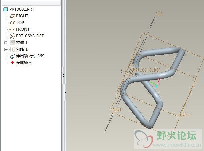Click the TOP datum plane icon in tree
Screen dimensions: 204x151
tap(12, 23)
